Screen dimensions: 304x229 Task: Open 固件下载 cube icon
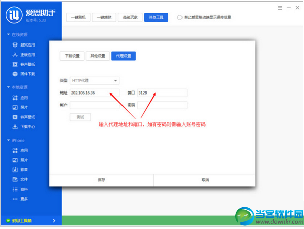click(x=15, y=74)
